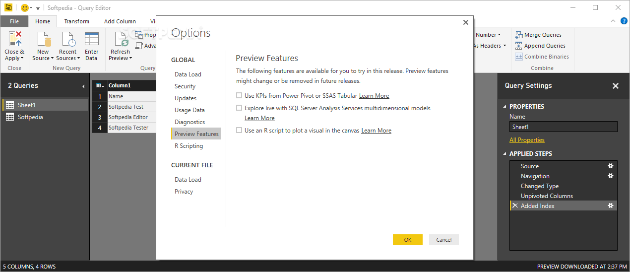Click the query Name input field

[x=564, y=127]
